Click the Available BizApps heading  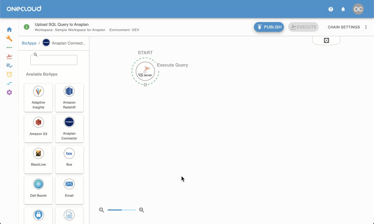tap(42, 74)
